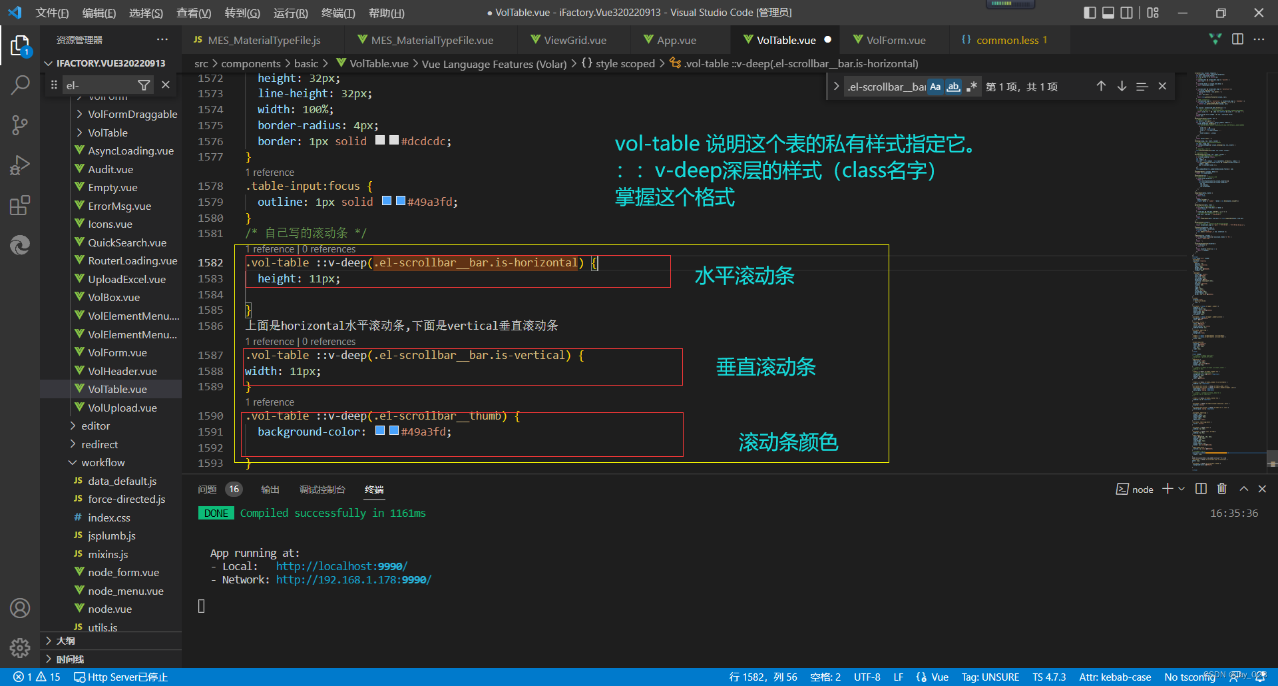The image size is (1278, 686).
Task: Open the Source Control view
Action: pos(20,125)
